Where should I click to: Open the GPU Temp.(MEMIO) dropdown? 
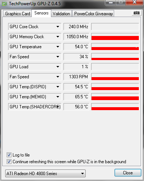(x=58, y=97)
